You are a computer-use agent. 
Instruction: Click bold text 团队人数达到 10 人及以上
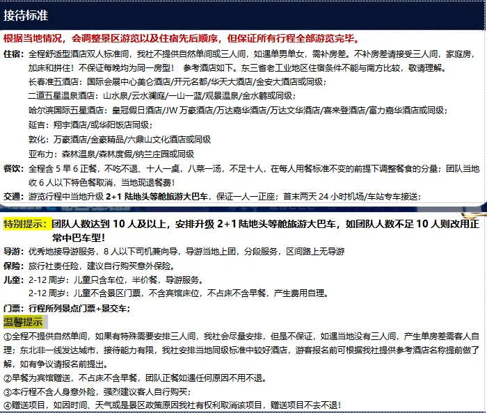[109, 224]
